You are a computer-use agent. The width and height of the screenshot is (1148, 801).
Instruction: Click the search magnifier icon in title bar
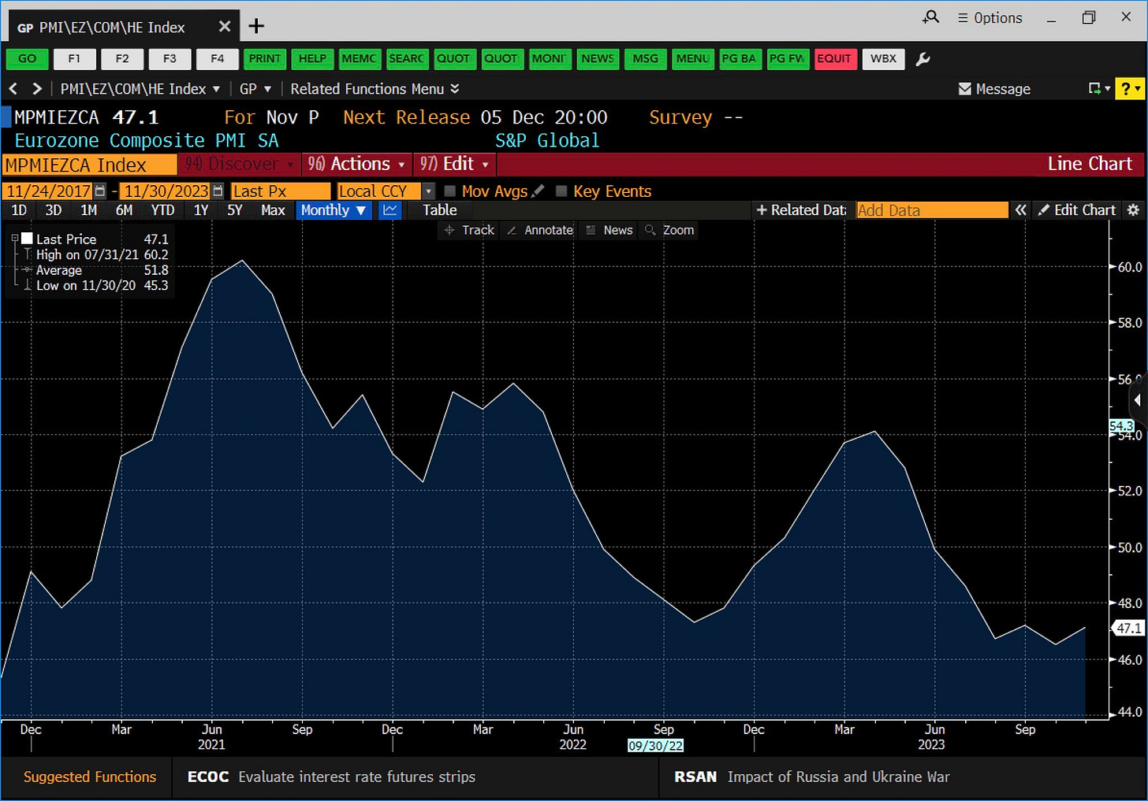pos(930,17)
